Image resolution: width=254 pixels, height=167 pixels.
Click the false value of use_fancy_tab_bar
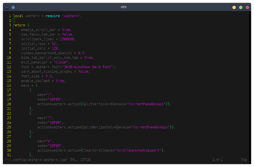tap(67, 34)
